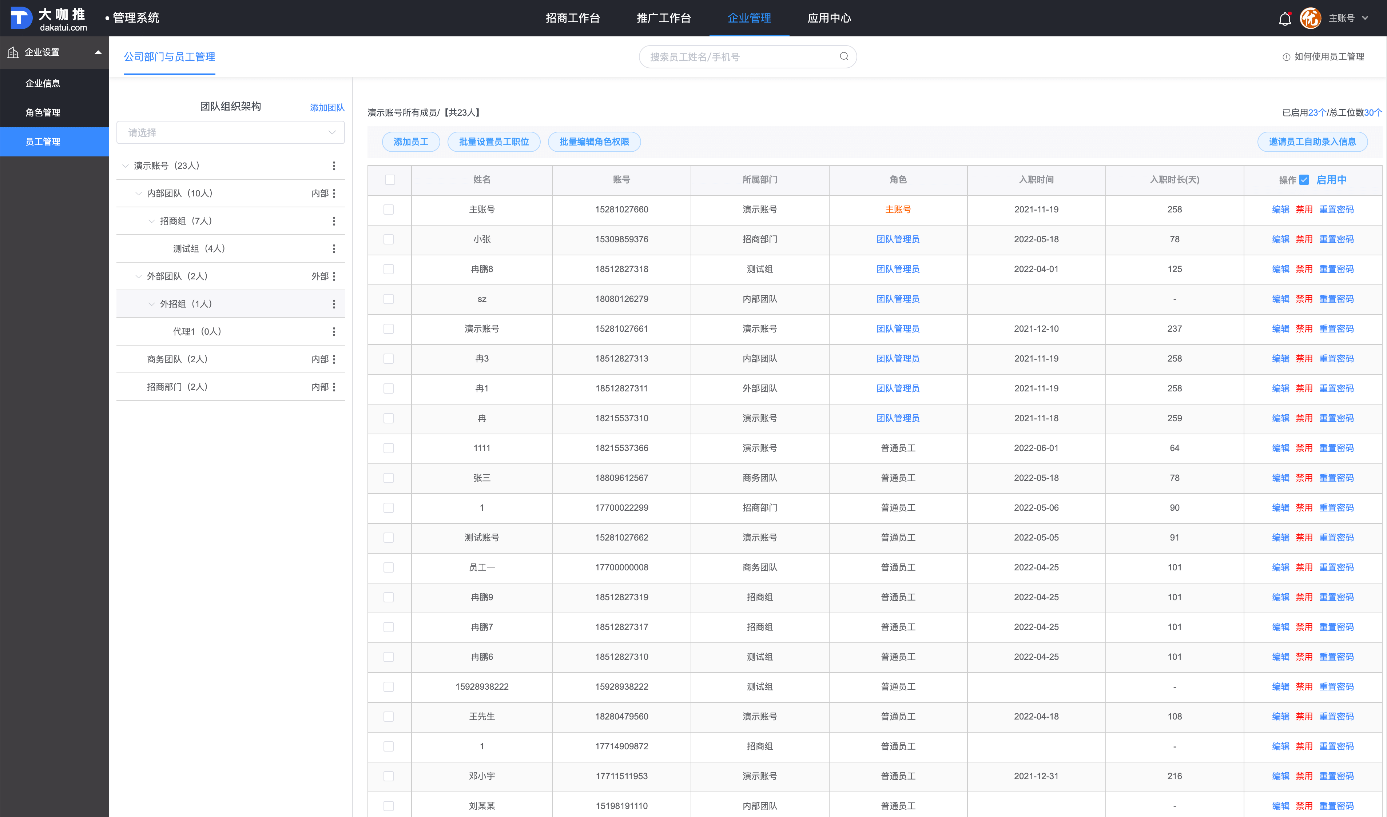Open the 请选择 team dropdown
The image size is (1387, 817).
pos(230,133)
